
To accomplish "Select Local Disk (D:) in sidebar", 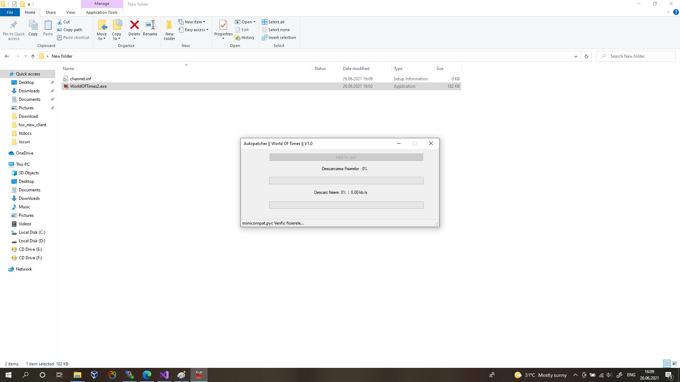I will 32,241.
